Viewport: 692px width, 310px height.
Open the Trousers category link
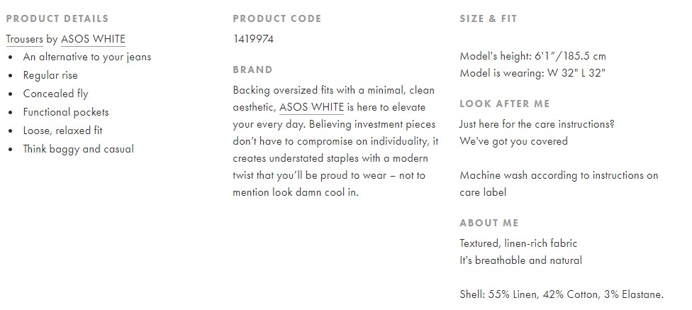24,39
